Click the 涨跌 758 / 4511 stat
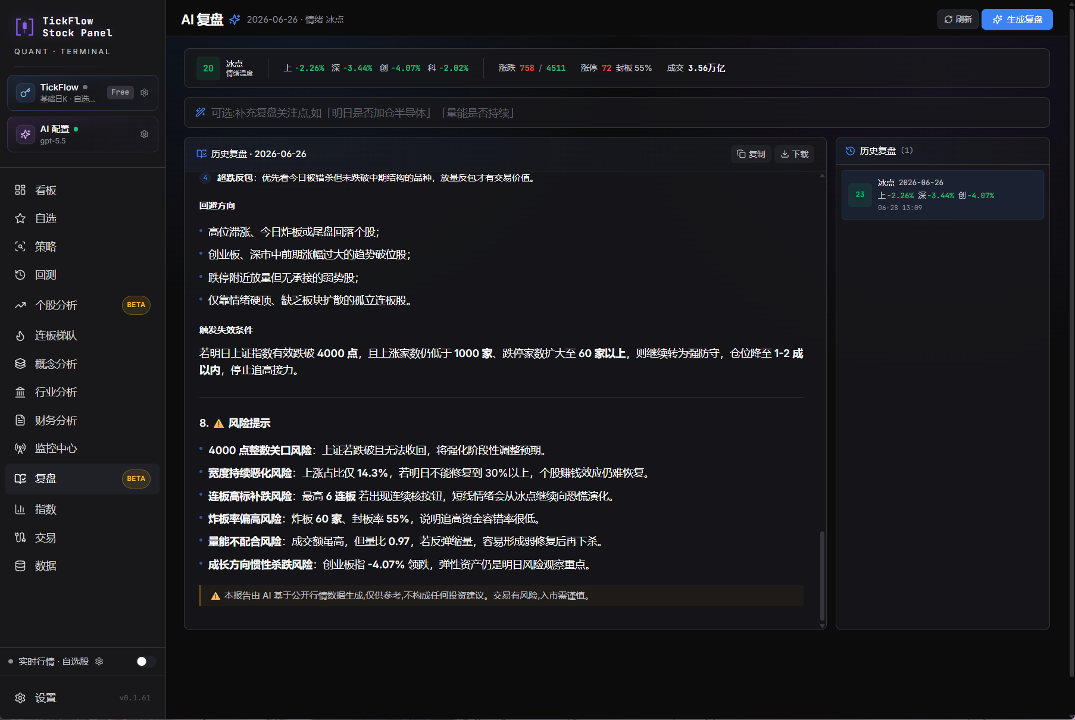 (532, 68)
